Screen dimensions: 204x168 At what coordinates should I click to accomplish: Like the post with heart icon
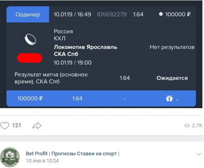5,126
